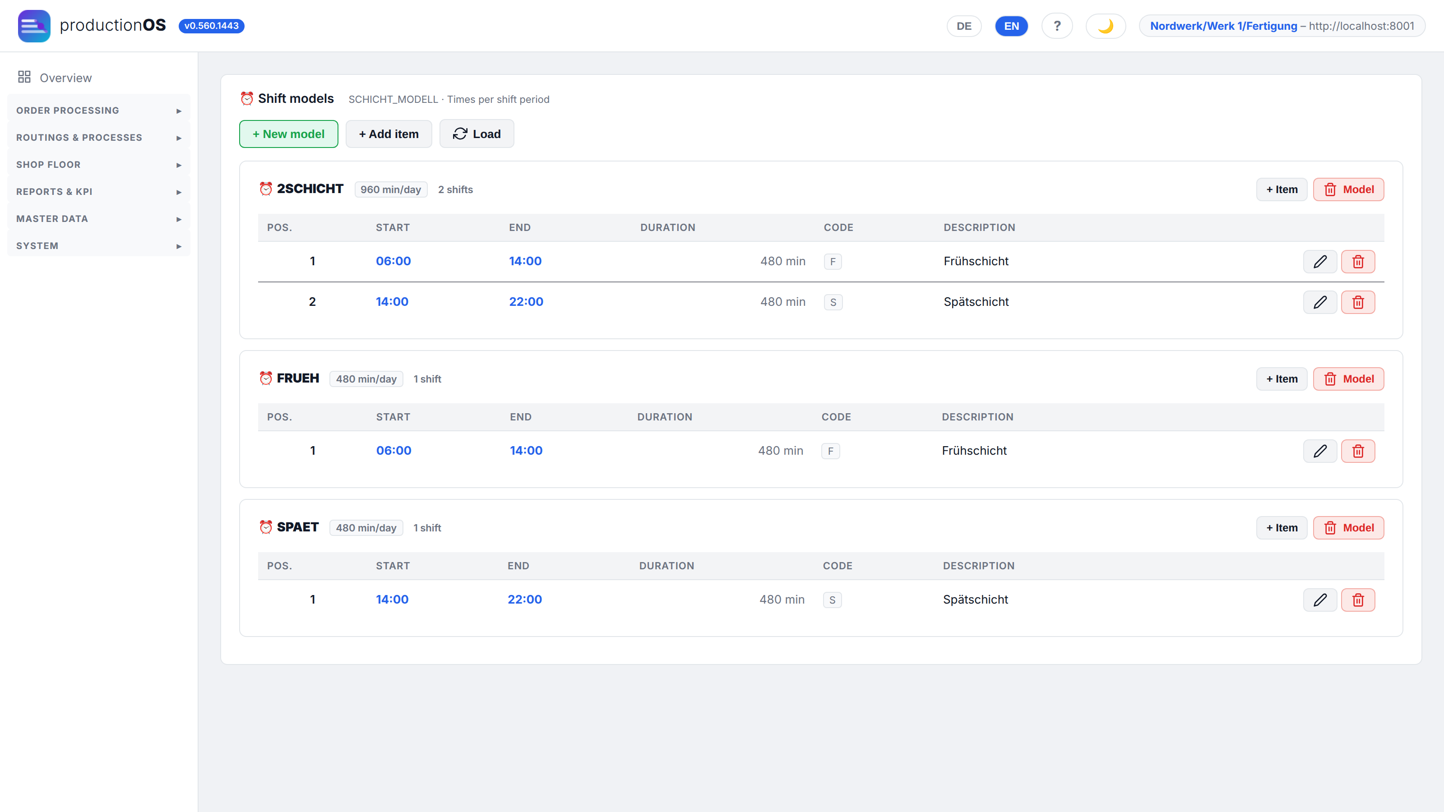Image resolution: width=1444 pixels, height=812 pixels.
Task: Delete the Spätschicht row in SPAET model
Action: (x=1358, y=600)
